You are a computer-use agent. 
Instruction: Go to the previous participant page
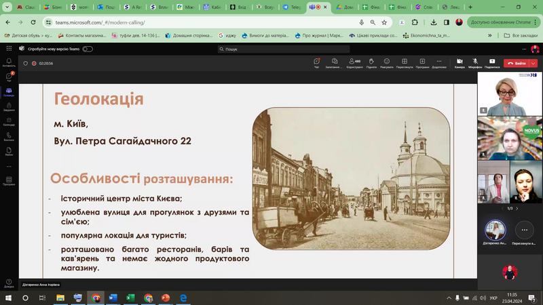502,209
